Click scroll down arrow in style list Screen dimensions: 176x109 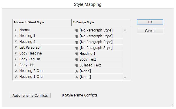125,77
